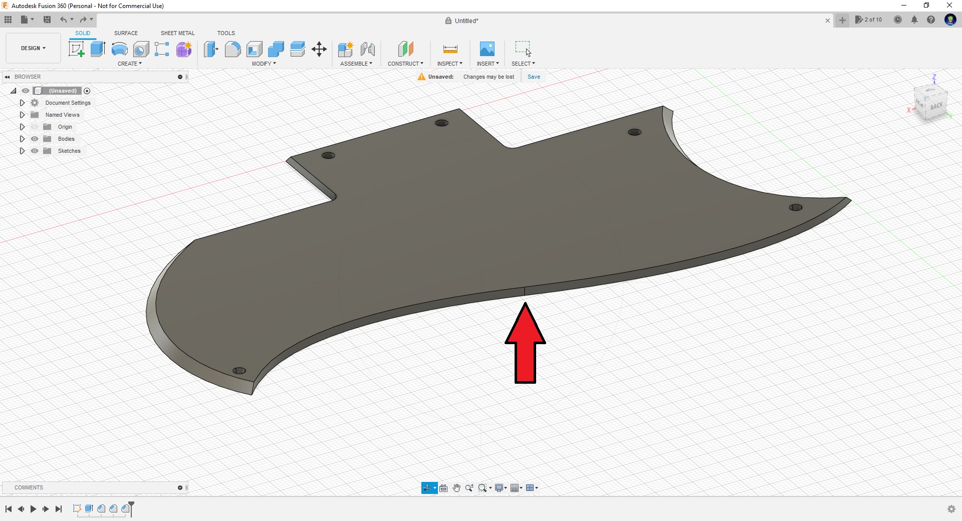Activate the Unsaved component radio button
The image size is (962, 521).
[x=87, y=91]
